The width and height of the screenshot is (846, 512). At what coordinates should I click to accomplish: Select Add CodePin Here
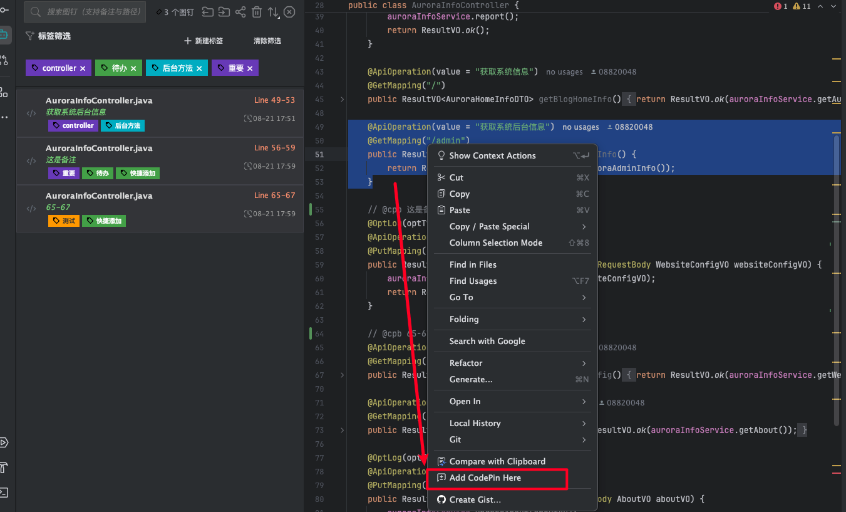pyautogui.click(x=512, y=478)
